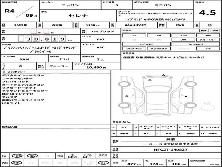222x167 pixels.
Task: Select the ETC equipment box
Action: coord(208,49)
